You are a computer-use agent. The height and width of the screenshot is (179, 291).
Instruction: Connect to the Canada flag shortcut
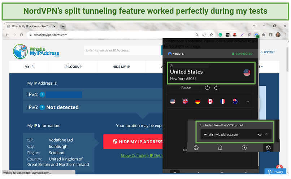[x=210, y=101]
